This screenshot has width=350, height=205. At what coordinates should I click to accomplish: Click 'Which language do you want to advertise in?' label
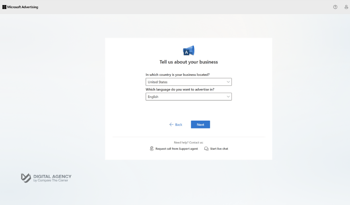[180, 89]
